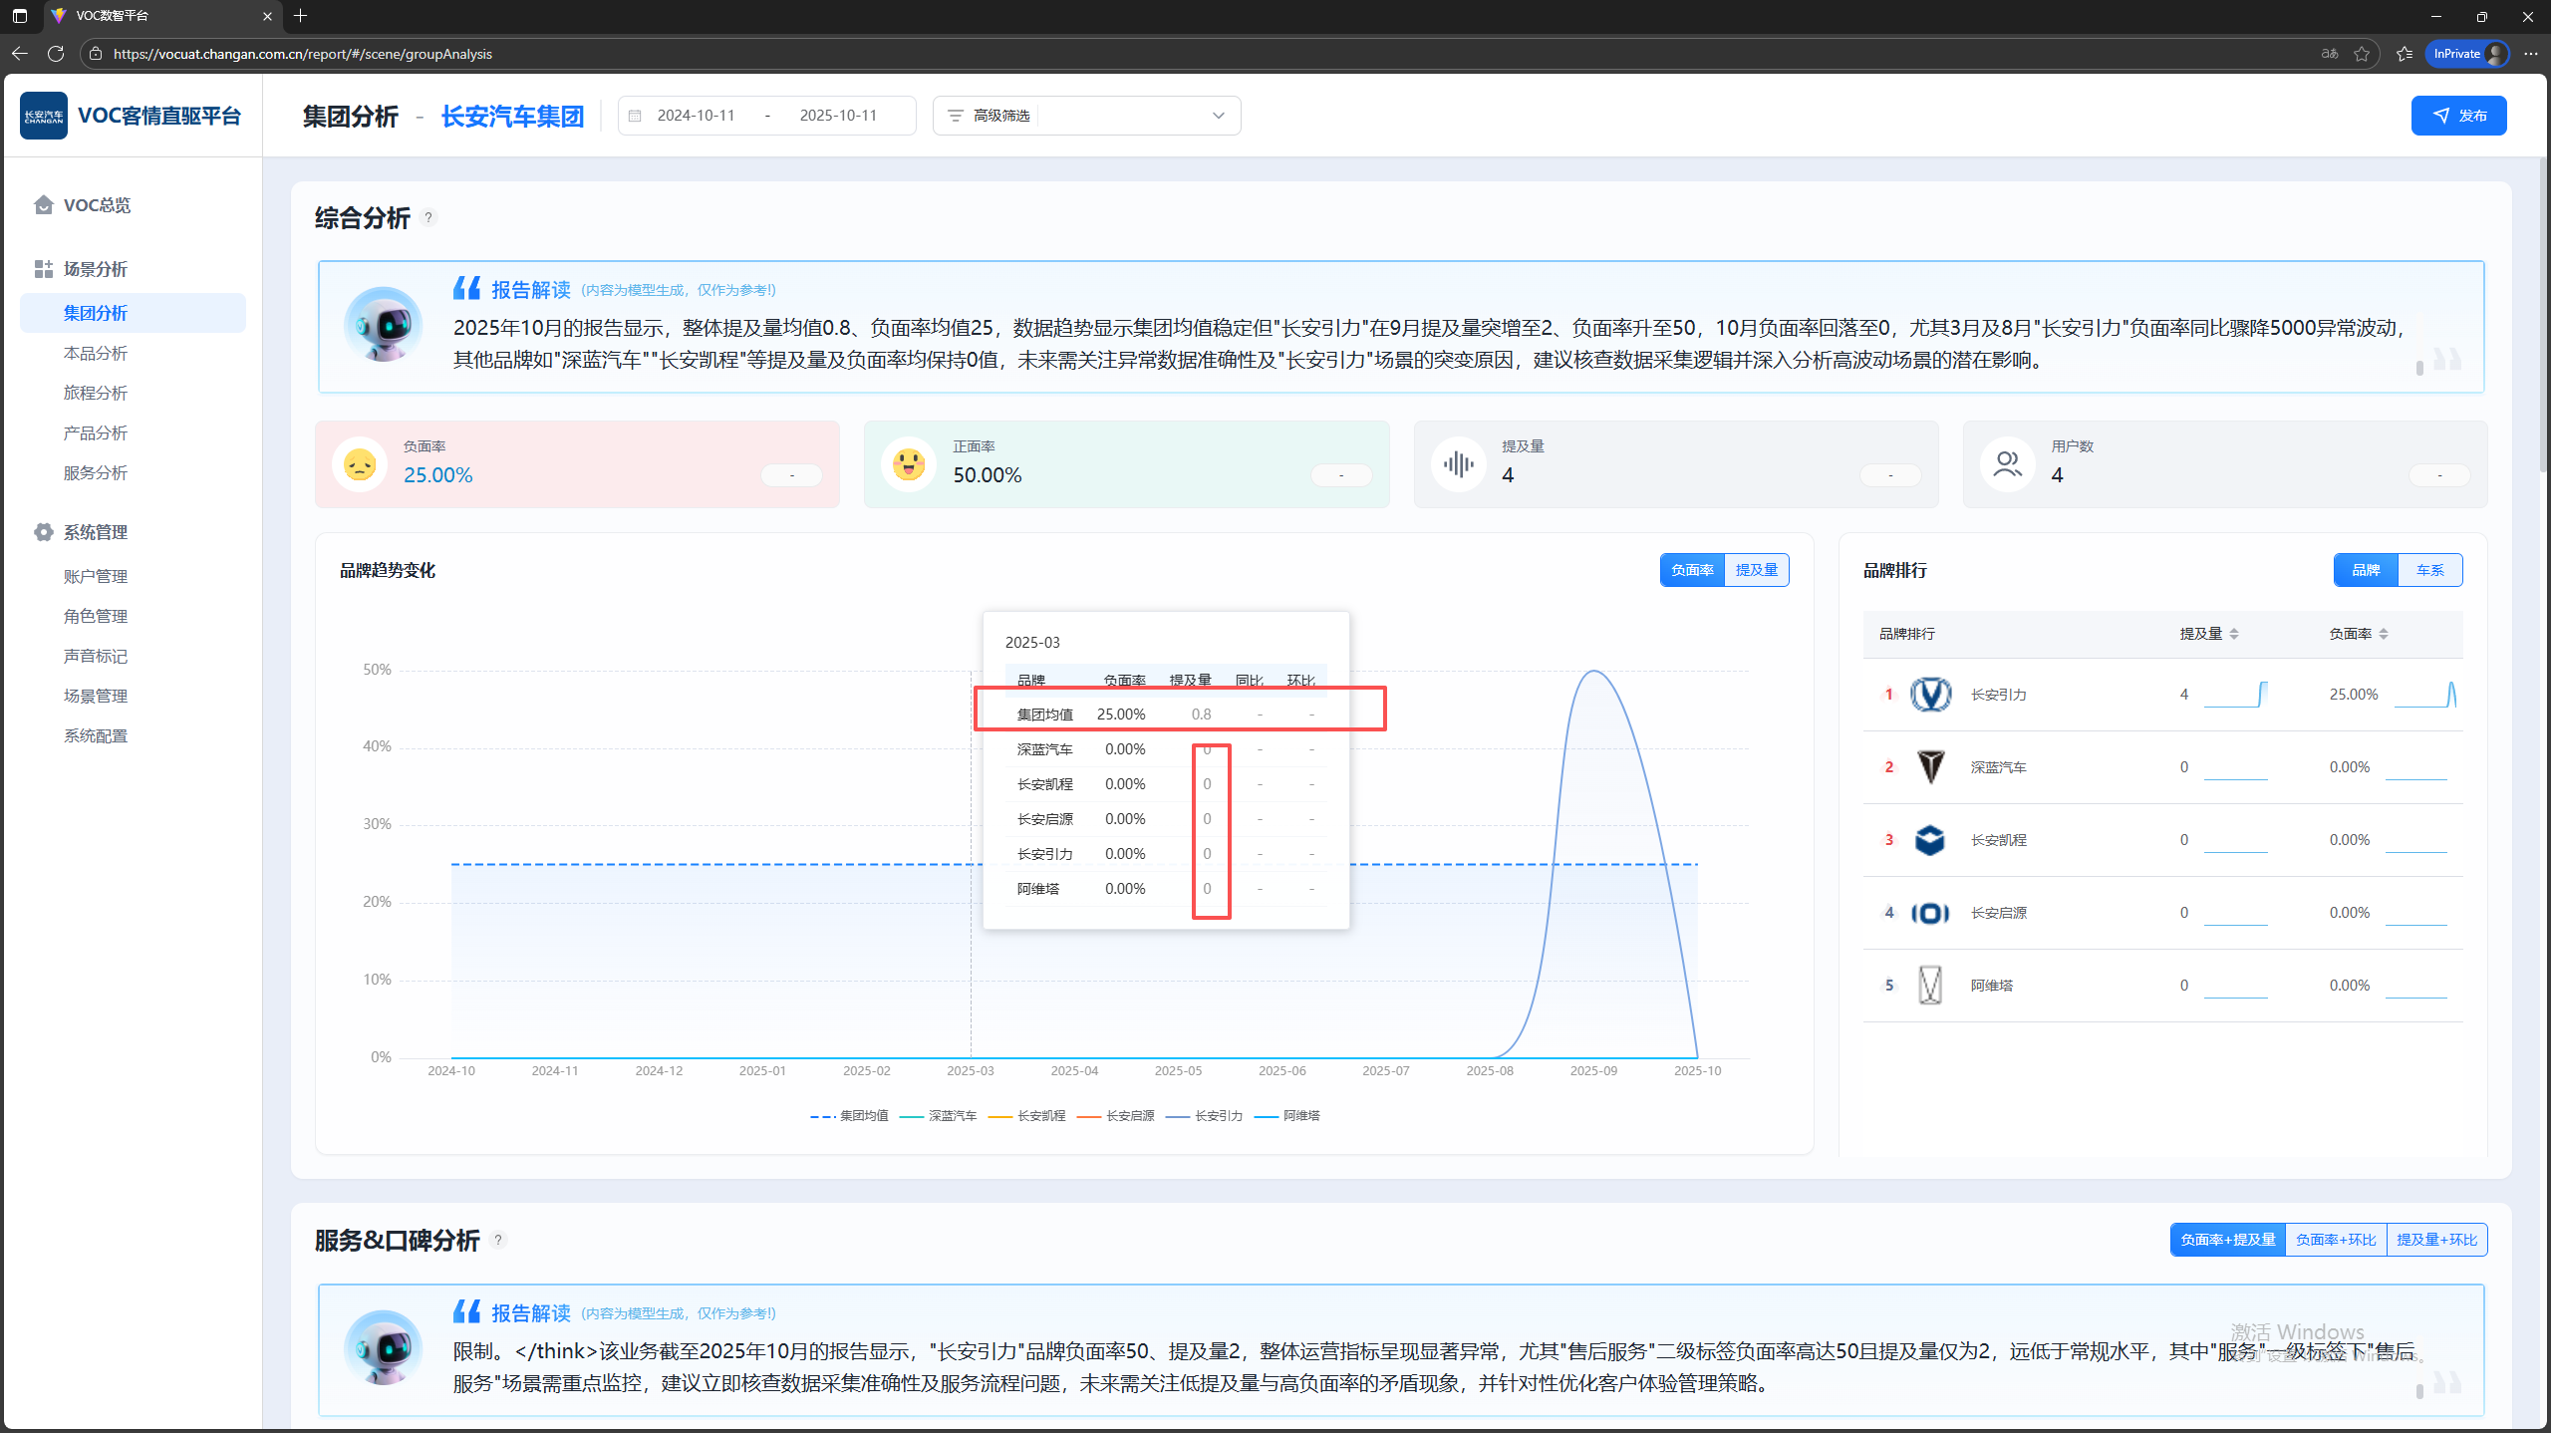Viewport: 2551px width, 1433px height.
Task: Switch brand trend chart to 提及量
Action: [1756, 570]
